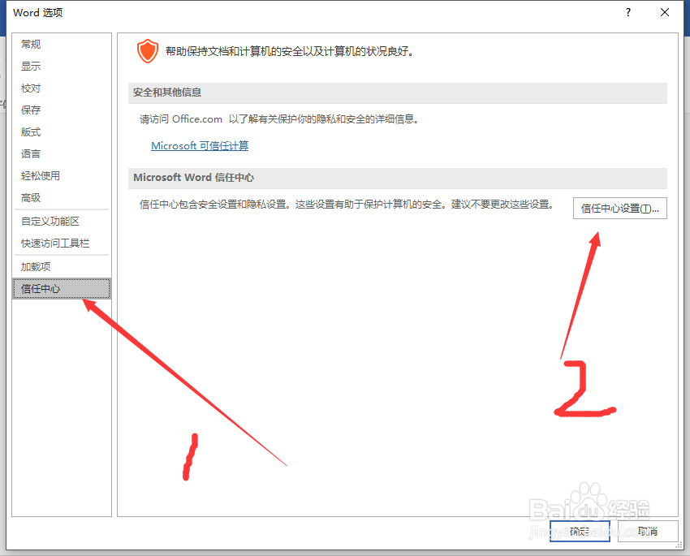Viewport: 690px width, 556px height.
Task: Click the orange shield security icon
Action: tap(148, 51)
